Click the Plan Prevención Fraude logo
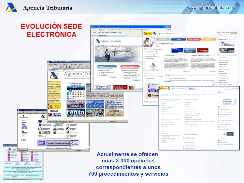244x183 pixels. pyautogui.click(x=54, y=115)
